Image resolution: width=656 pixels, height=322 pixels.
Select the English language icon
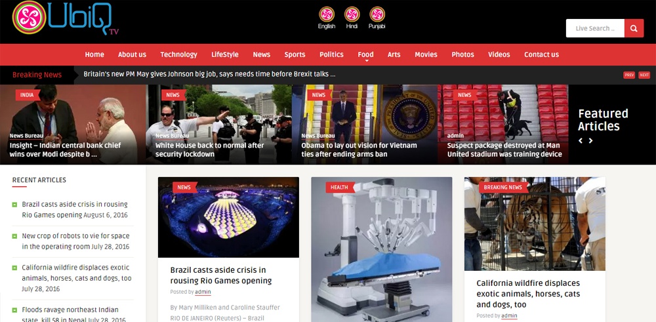click(326, 14)
